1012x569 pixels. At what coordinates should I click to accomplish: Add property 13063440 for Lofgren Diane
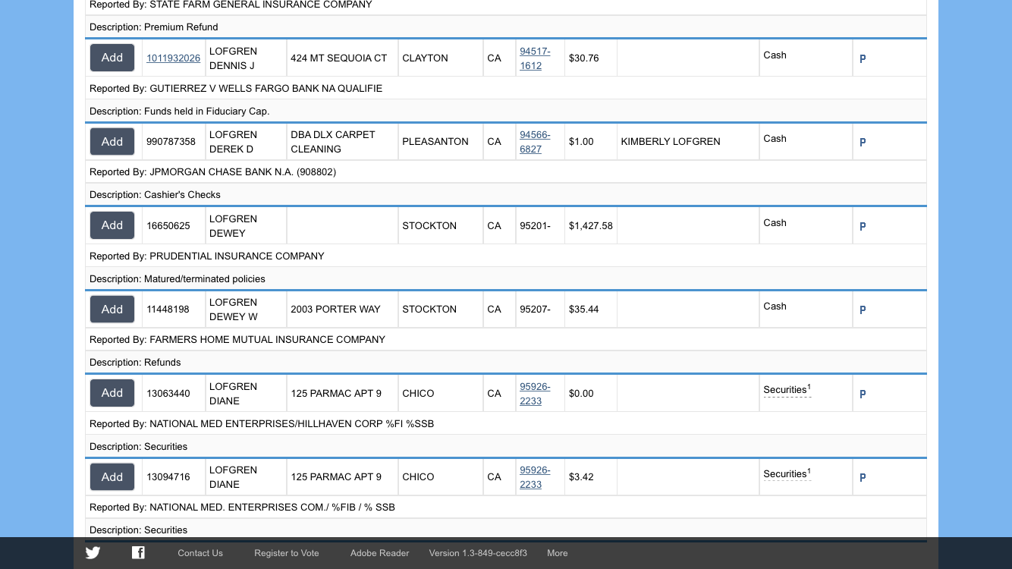112,393
